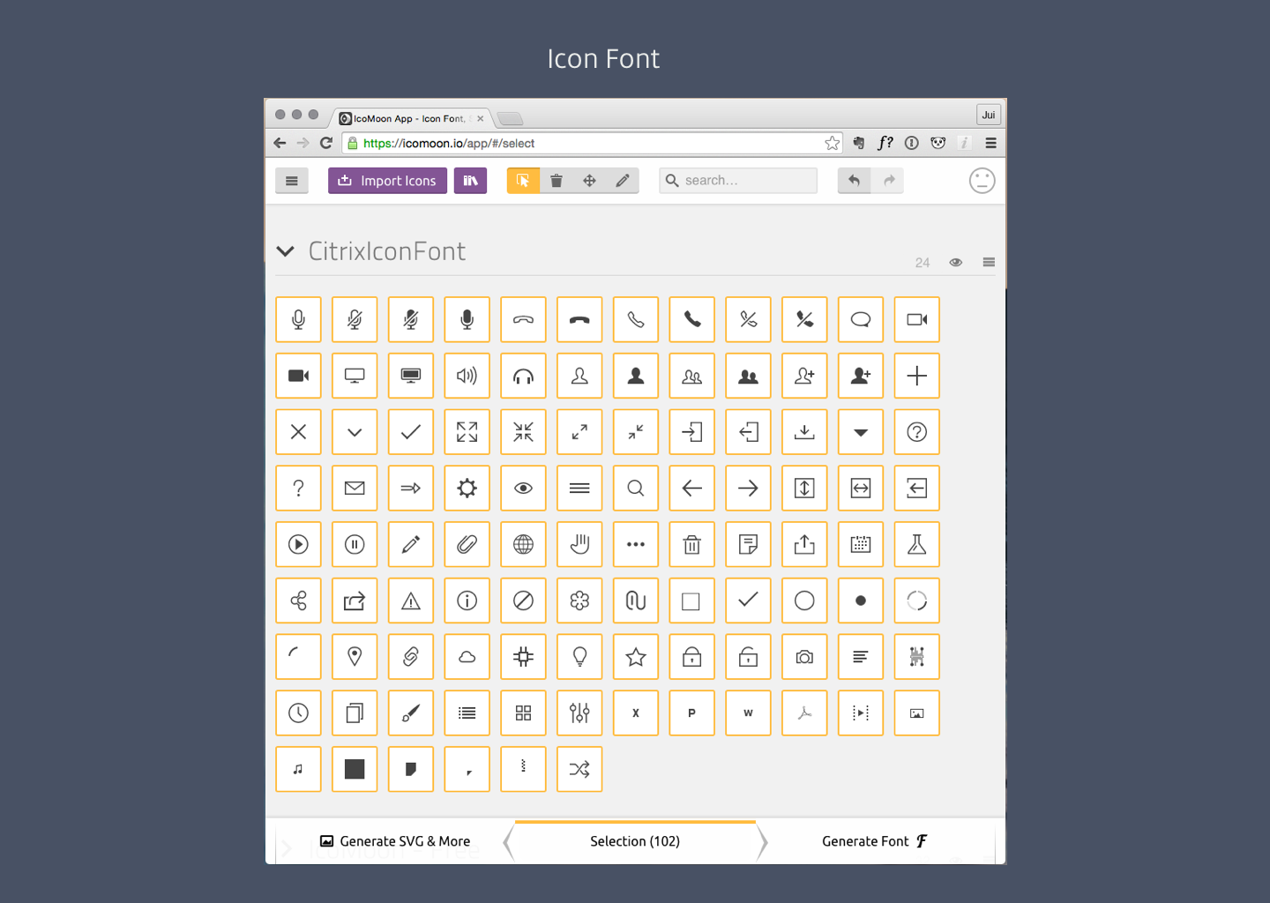Select the music note icon
The height and width of the screenshot is (903, 1270).
click(x=298, y=769)
